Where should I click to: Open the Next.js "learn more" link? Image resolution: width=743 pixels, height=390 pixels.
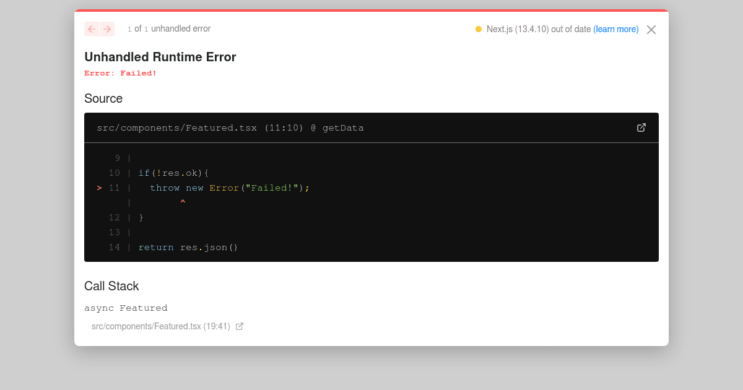(x=616, y=28)
